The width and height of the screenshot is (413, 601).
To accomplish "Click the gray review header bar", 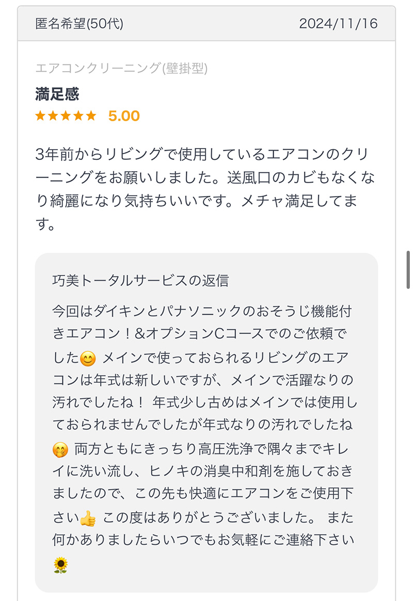I will (206, 23).
